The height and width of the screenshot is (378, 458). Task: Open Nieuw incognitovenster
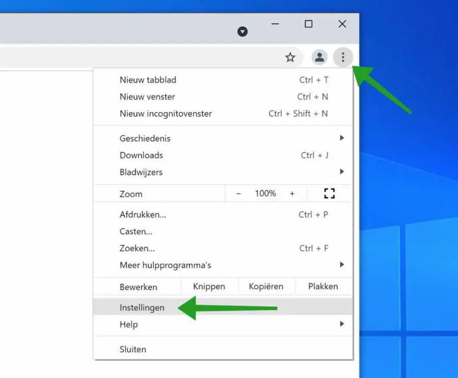pyautogui.click(x=223, y=113)
